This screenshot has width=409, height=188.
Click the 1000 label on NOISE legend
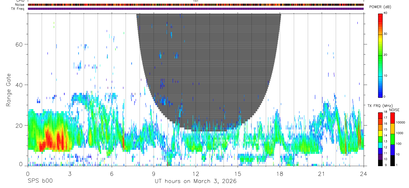[400, 133]
